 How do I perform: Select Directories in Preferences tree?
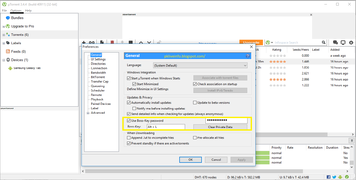98,64
